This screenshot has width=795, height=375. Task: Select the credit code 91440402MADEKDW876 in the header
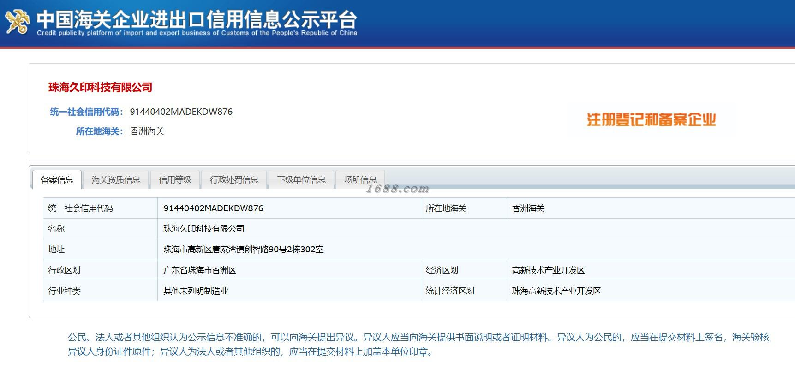pos(181,112)
